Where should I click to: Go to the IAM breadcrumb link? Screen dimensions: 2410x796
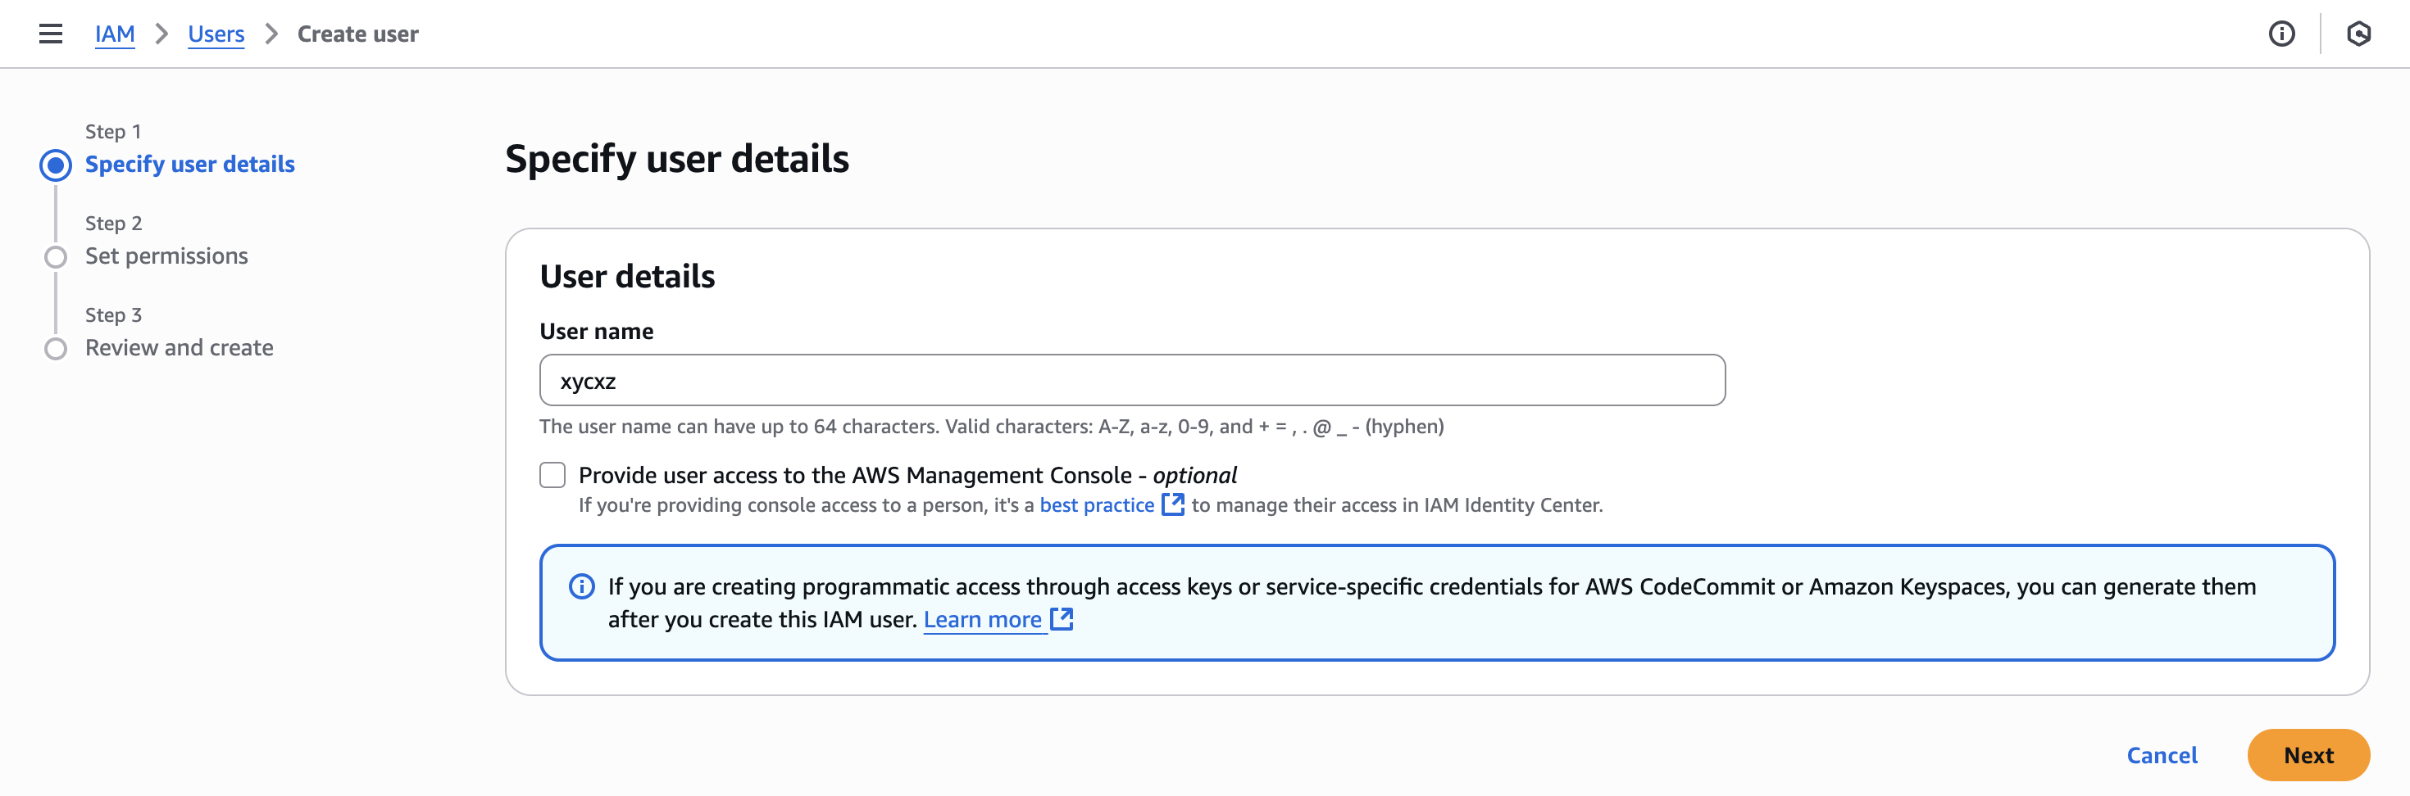click(114, 34)
